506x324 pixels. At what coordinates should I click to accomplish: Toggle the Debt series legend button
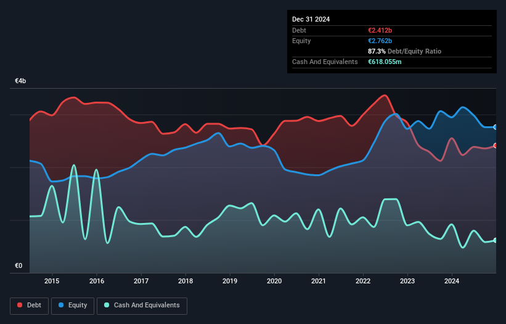coord(29,306)
